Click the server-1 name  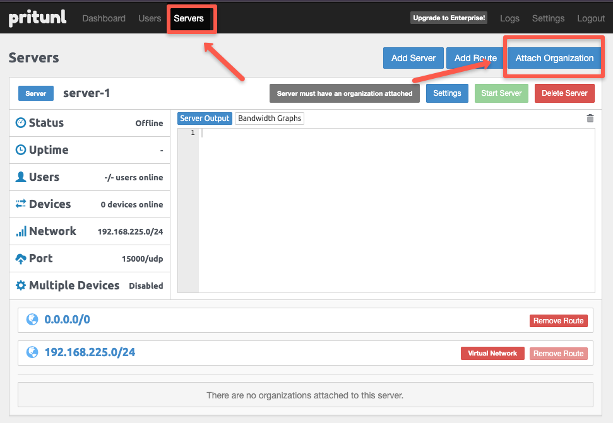(86, 93)
